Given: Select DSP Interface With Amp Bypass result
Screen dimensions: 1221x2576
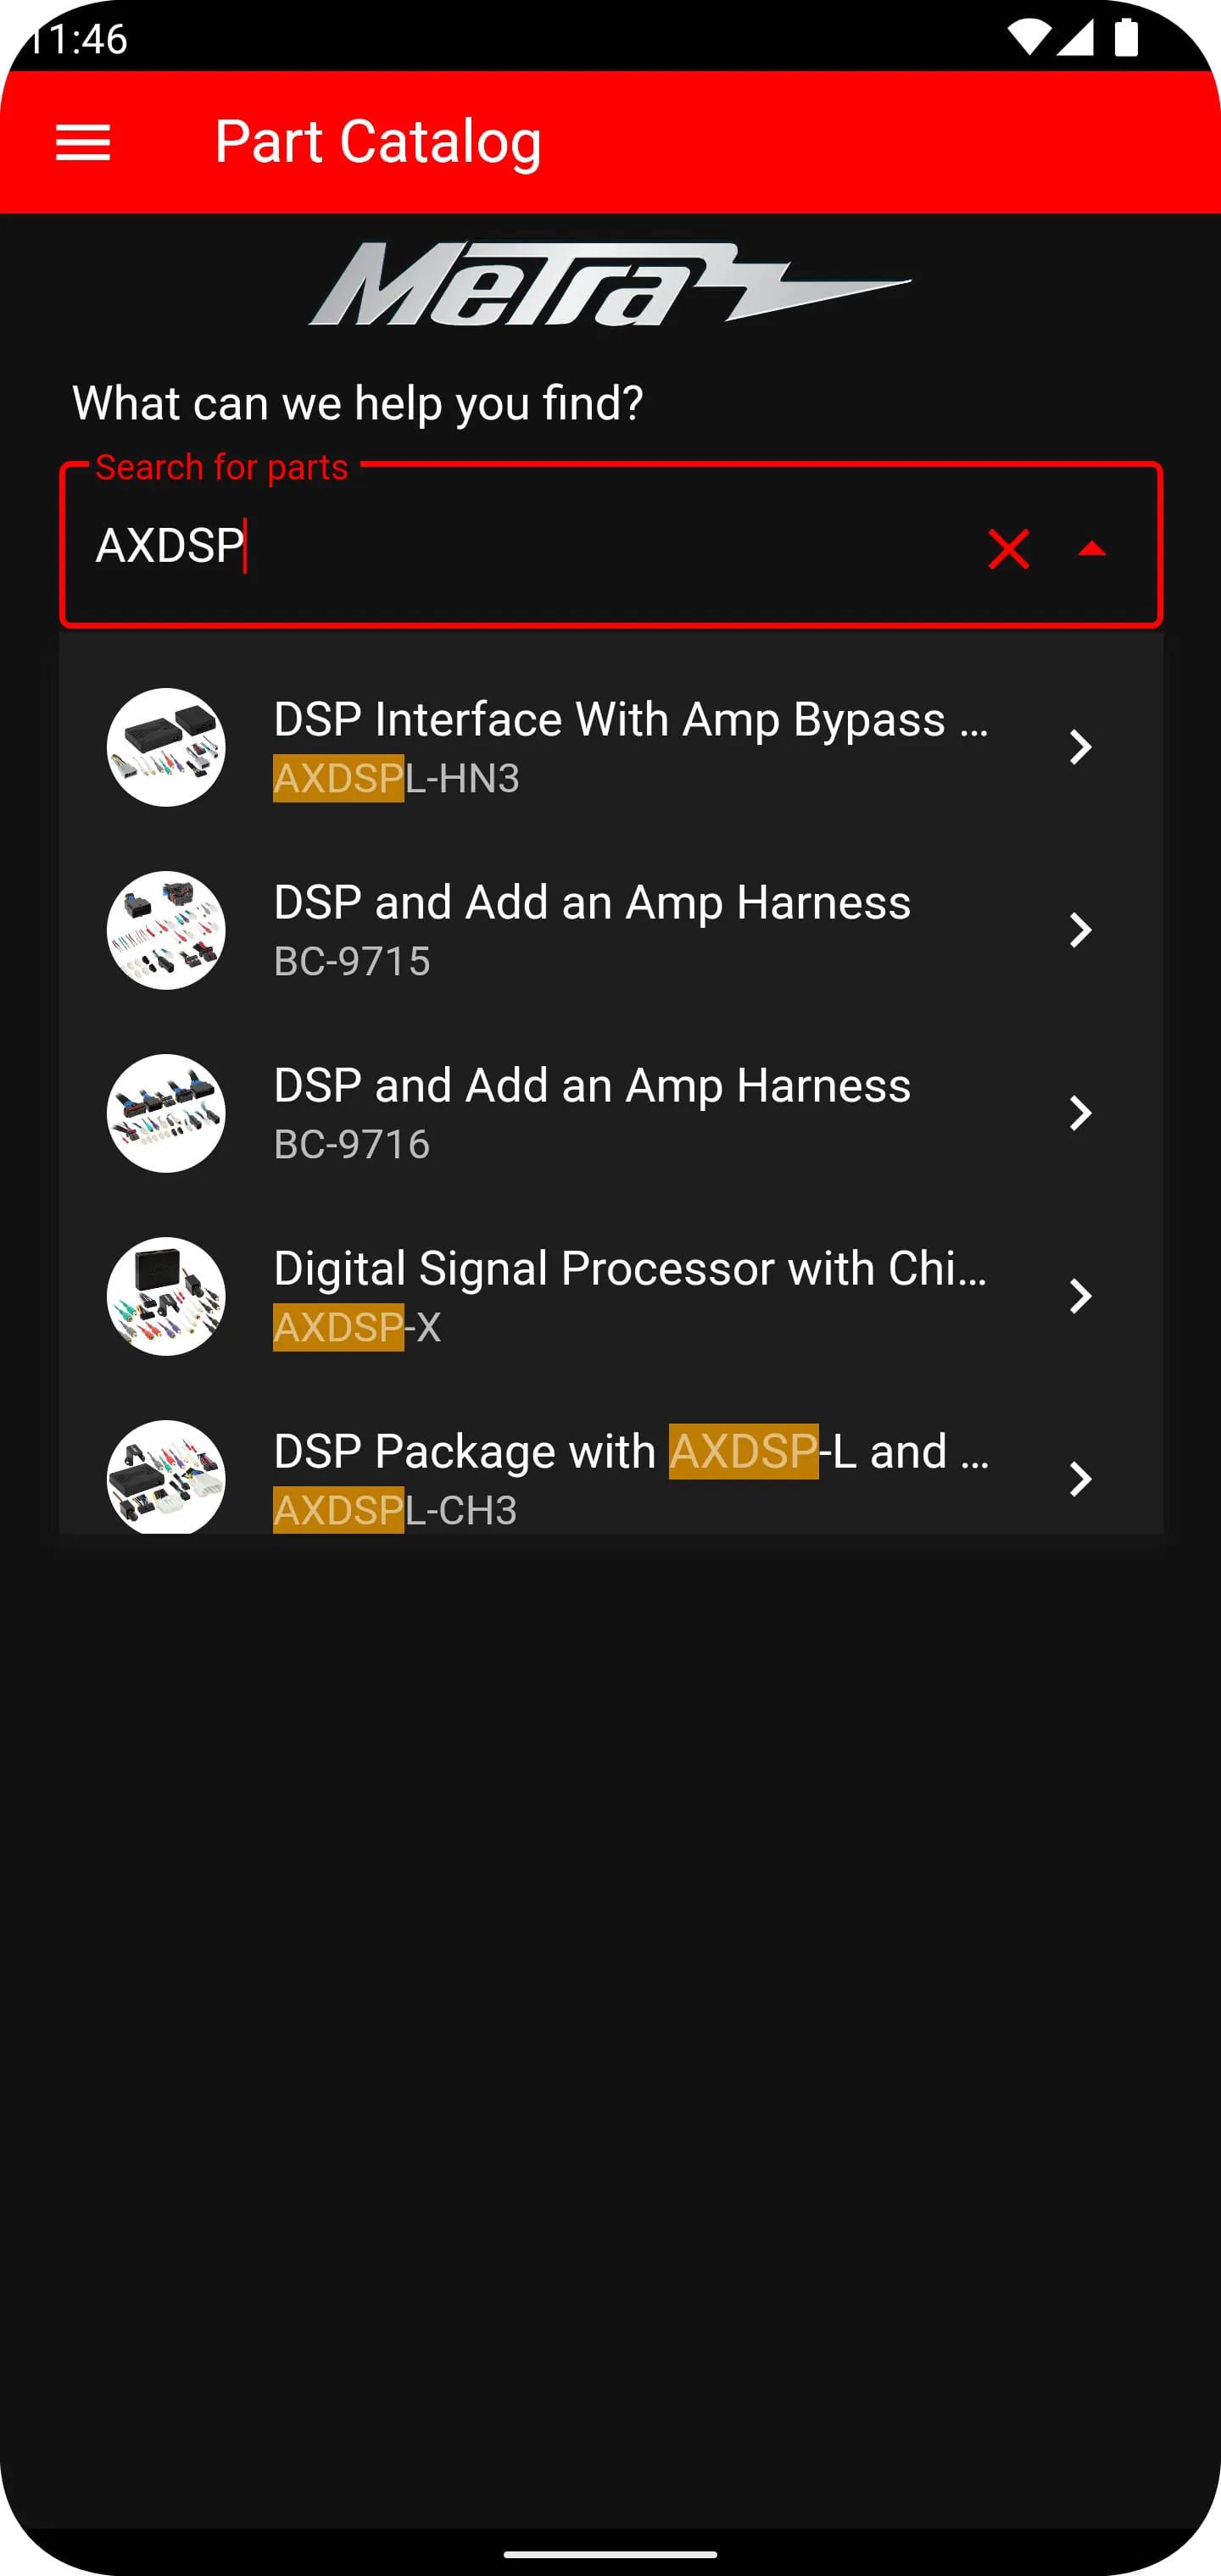Looking at the screenshot, I should (631, 720).
